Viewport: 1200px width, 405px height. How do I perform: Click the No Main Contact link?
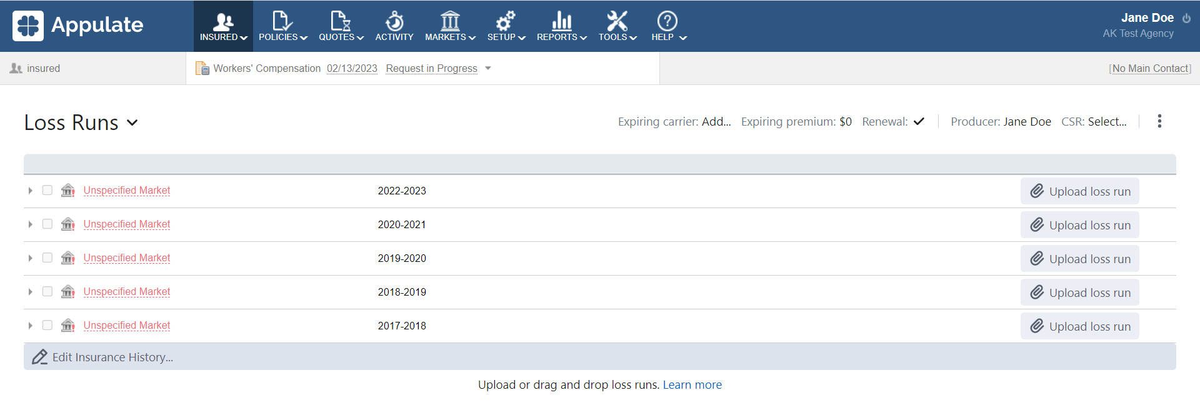point(1150,68)
